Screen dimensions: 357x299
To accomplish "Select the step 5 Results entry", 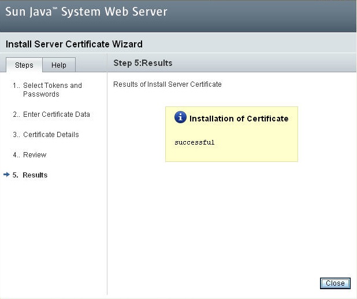I will point(35,175).
